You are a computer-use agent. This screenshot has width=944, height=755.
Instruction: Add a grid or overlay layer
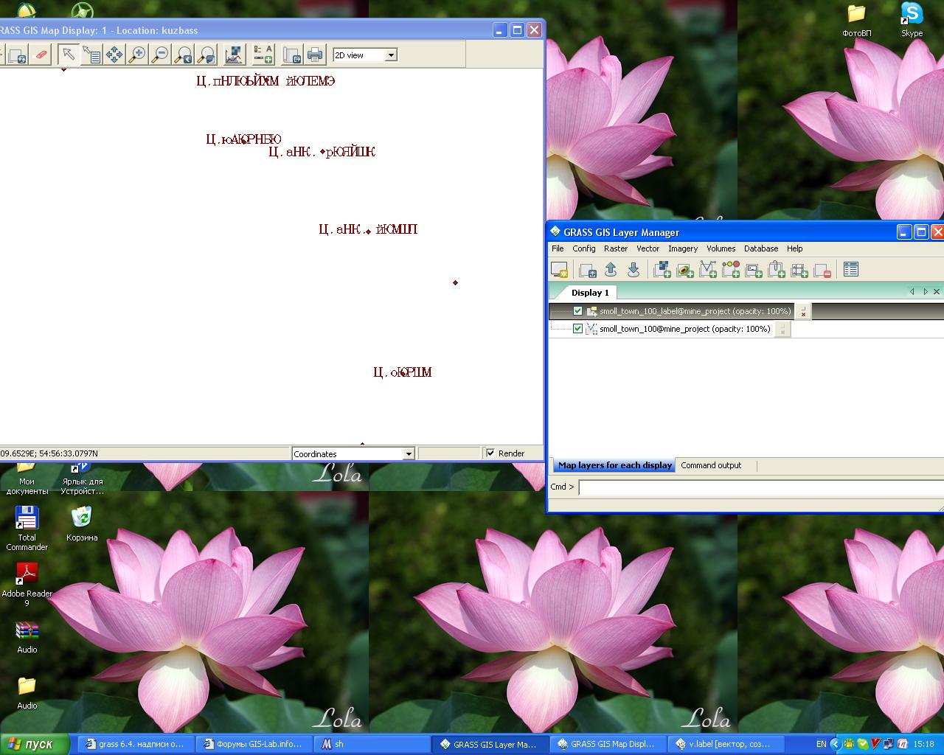[x=799, y=270]
